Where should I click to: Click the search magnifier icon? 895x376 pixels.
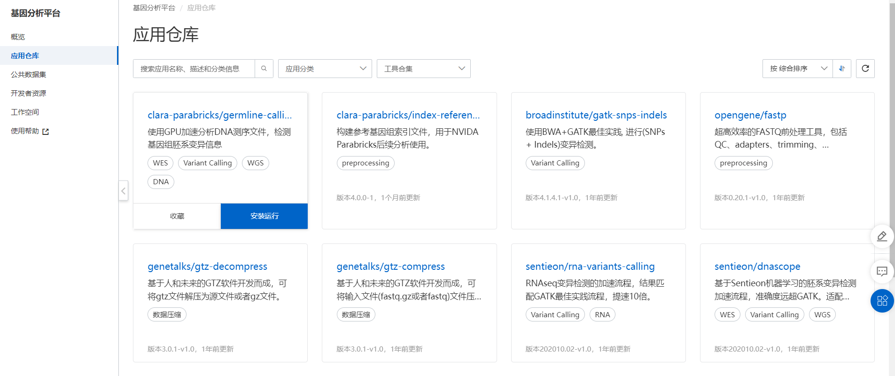[264, 69]
